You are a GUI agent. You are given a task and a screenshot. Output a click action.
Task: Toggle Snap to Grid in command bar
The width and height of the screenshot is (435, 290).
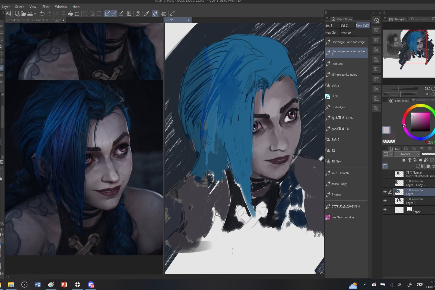[121, 14]
